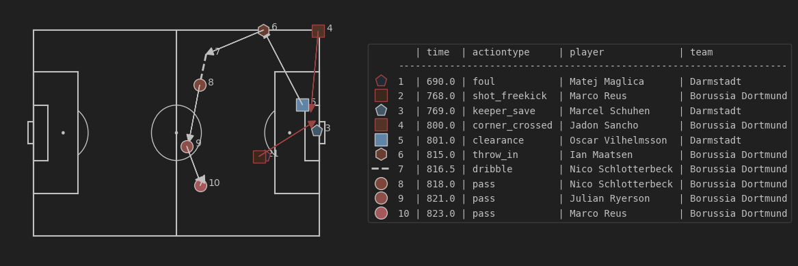
Task: Click the keeper save pentagon marker 3
Action: tap(317, 131)
